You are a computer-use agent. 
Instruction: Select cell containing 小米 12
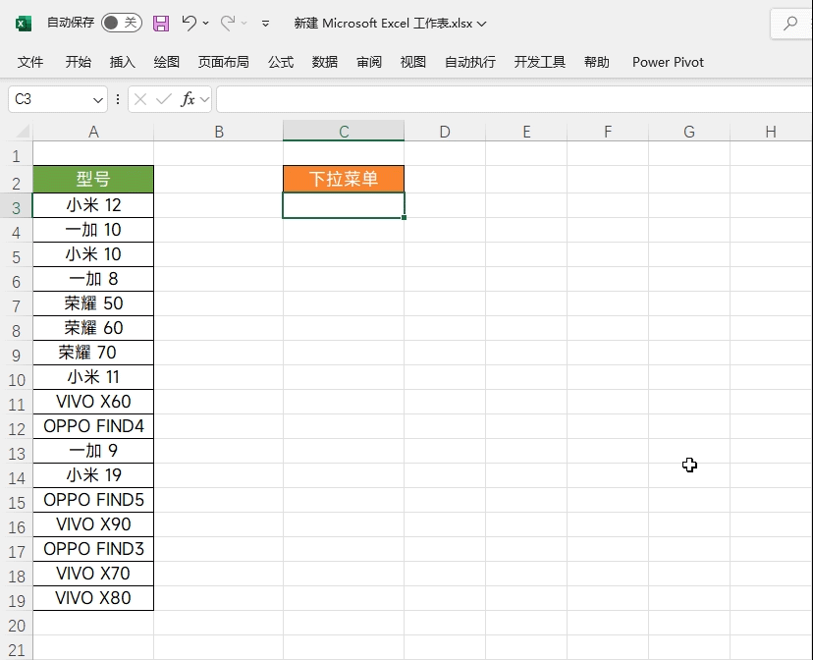tap(93, 205)
